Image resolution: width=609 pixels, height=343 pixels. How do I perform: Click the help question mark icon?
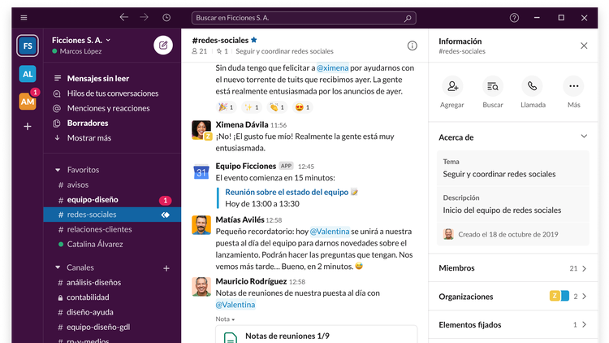(514, 17)
